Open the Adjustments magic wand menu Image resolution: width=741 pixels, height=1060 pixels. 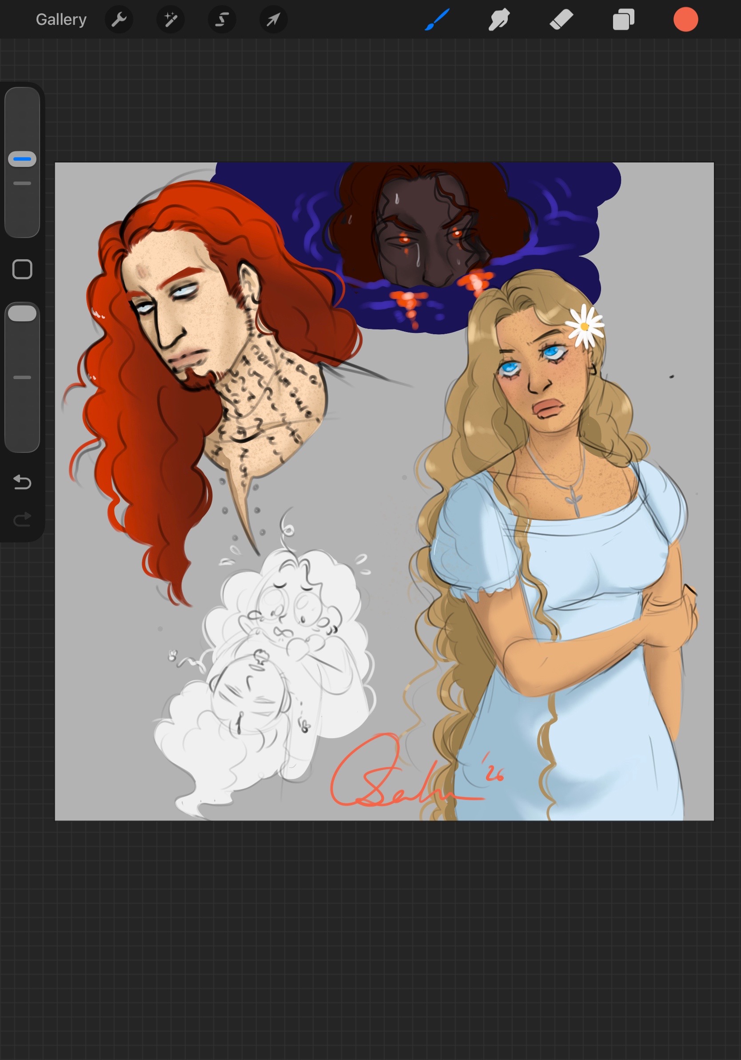(171, 20)
